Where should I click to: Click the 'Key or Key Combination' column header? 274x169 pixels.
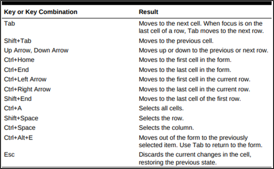[41, 12]
